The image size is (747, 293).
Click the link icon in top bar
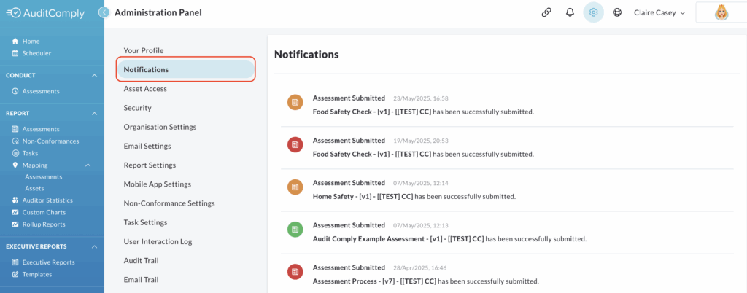coord(546,13)
